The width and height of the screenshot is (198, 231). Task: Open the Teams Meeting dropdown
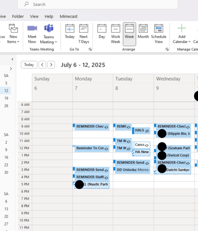point(49,34)
